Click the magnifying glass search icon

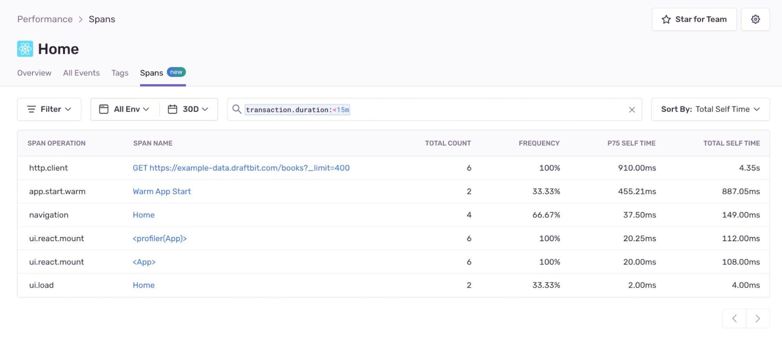[237, 109]
